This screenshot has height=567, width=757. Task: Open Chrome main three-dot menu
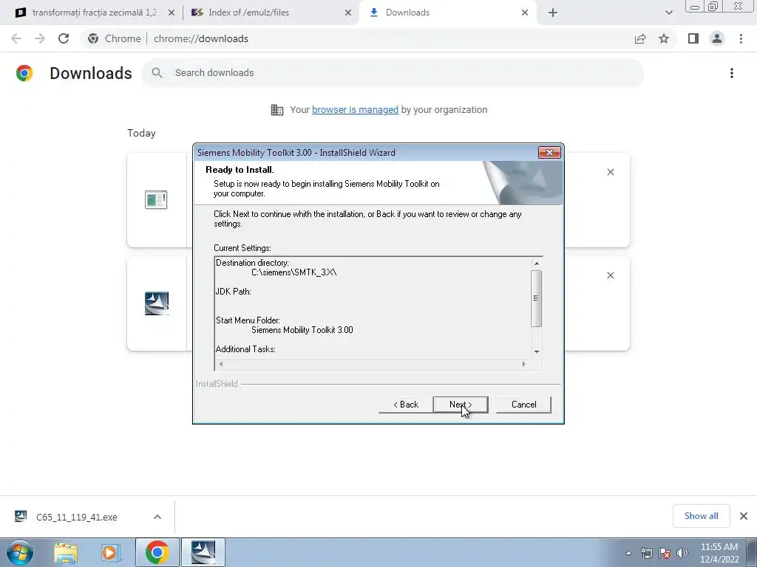click(741, 38)
